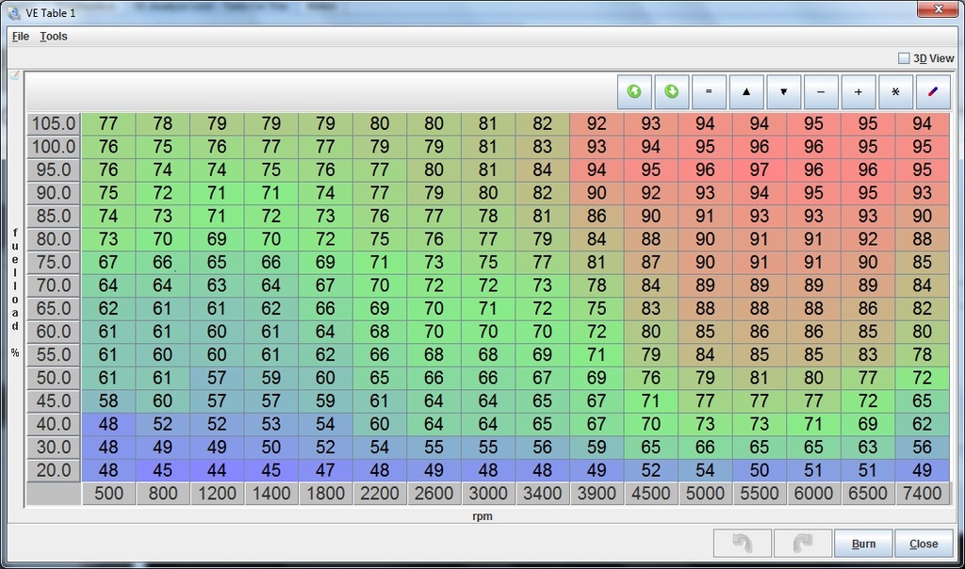Select the 2200 rpm column header

(x=380, y=494)
